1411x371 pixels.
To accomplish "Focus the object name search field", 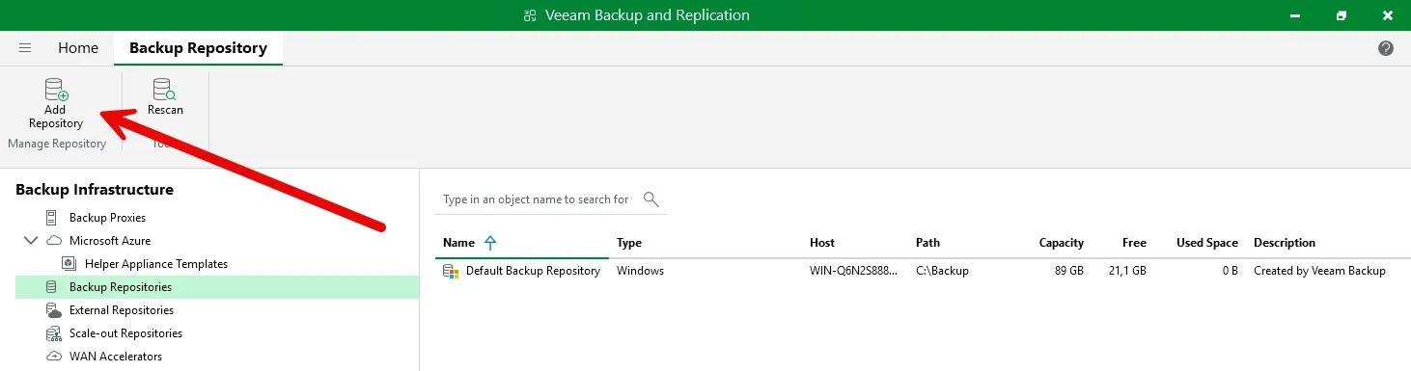I will (x=536, y=199).
